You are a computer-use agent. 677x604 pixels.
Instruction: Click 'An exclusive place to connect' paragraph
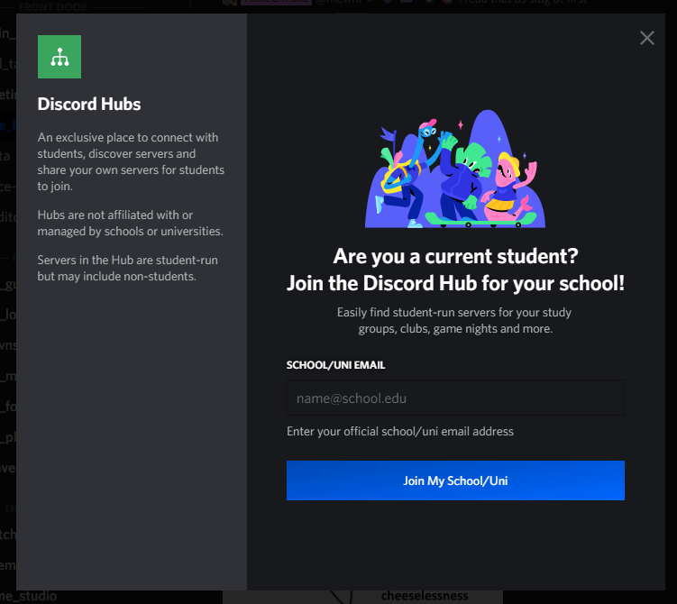pos(131,162)
